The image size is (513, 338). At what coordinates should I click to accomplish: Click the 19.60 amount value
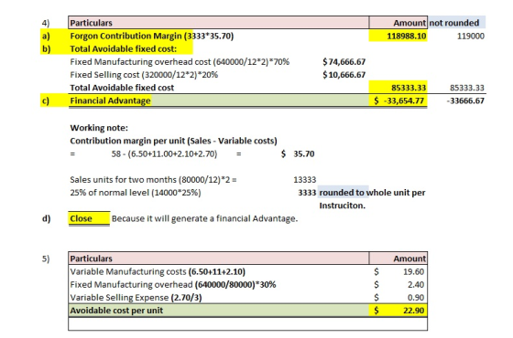(413, 272)
